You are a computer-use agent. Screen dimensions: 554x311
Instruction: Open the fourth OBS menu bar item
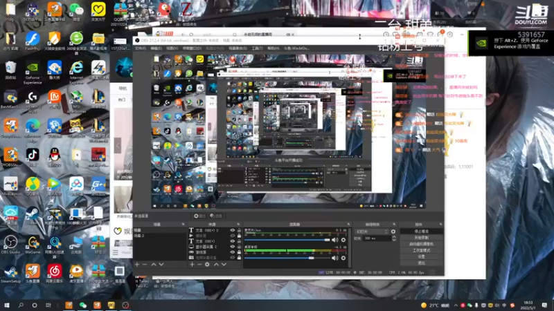tap(192, 48)
